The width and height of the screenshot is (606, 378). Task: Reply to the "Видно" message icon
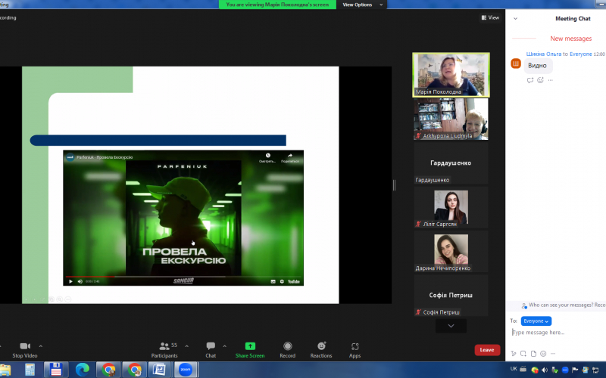529,80
